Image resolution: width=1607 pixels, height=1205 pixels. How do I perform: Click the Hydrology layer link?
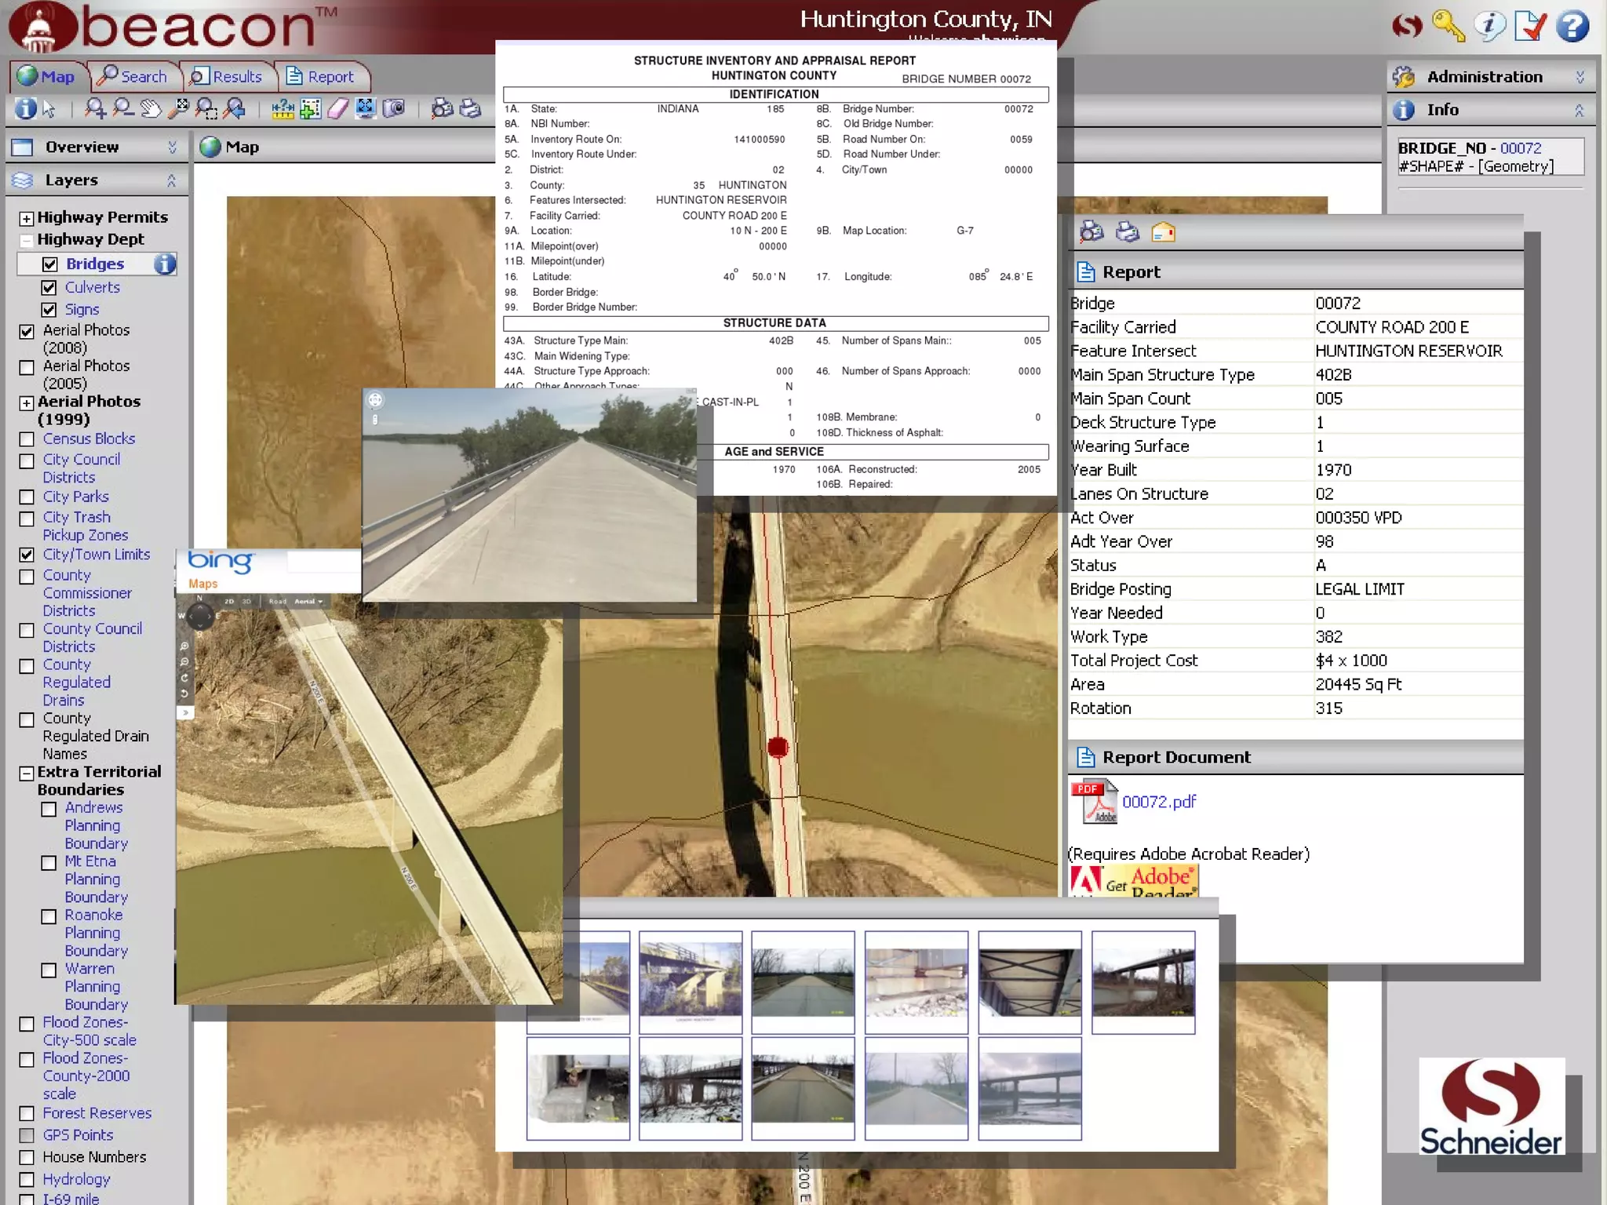[x=76, y=1179]
